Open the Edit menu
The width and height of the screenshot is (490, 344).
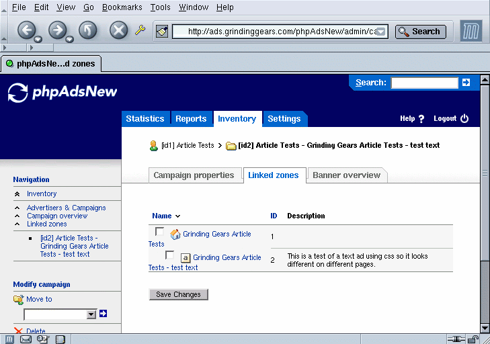tap(41, 7)
